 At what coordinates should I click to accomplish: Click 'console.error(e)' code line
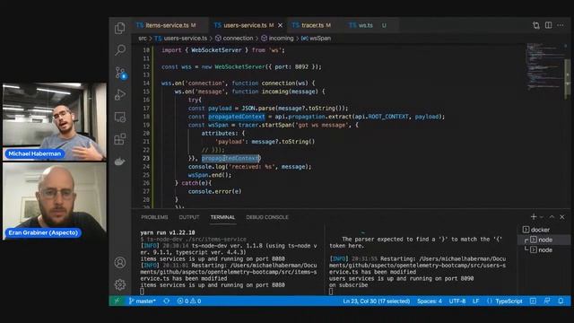[214, 191]
